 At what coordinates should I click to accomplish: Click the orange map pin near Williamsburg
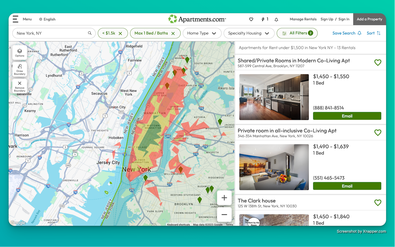click(x=181, y=170)
